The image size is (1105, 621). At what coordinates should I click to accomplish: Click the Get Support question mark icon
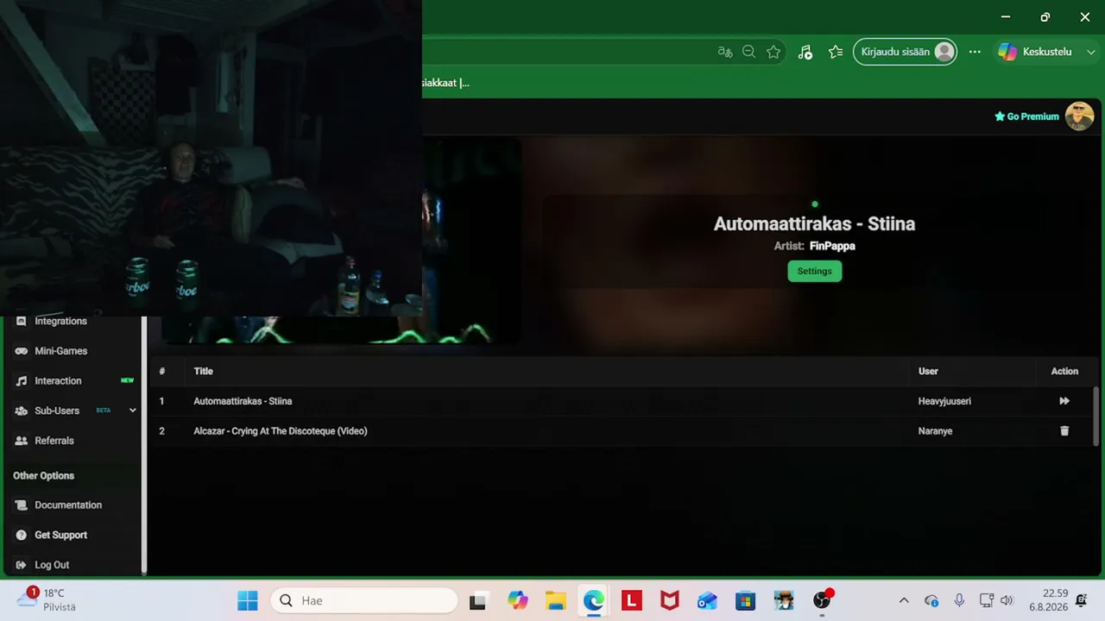(x=22, y=535)
